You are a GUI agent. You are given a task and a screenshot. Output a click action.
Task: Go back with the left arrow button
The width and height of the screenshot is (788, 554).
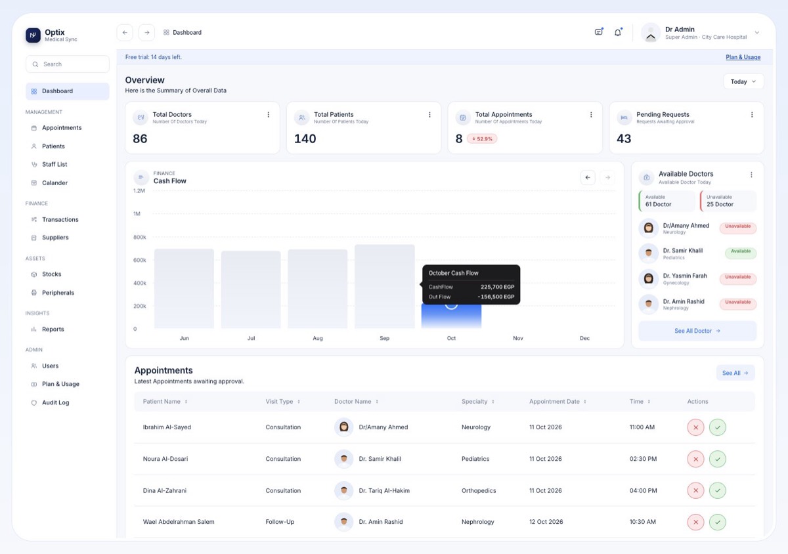point(125,32)
